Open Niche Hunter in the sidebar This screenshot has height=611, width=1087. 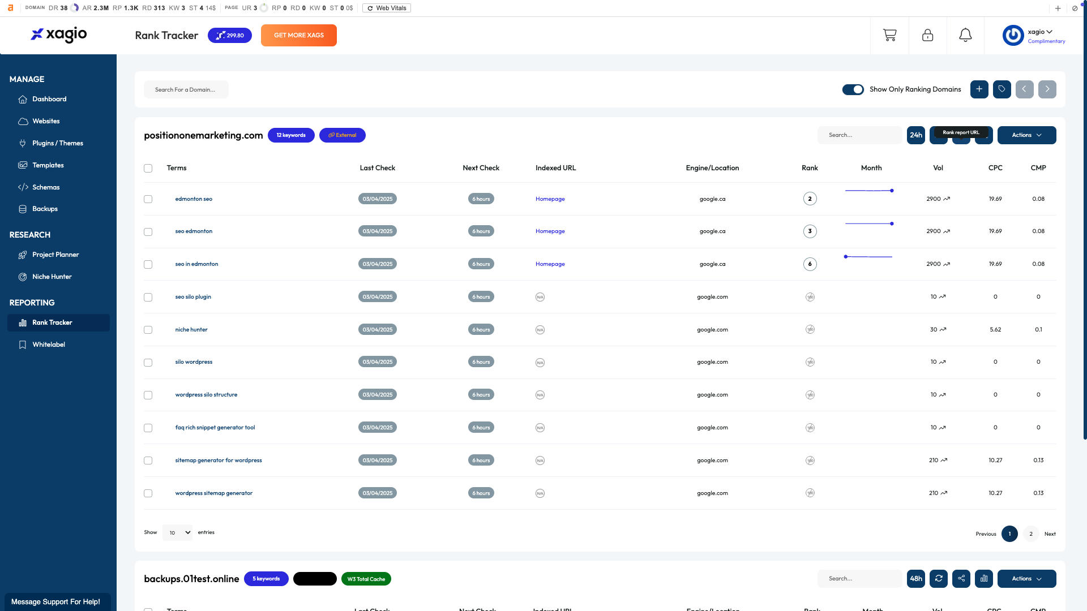[x=52, y=277]
